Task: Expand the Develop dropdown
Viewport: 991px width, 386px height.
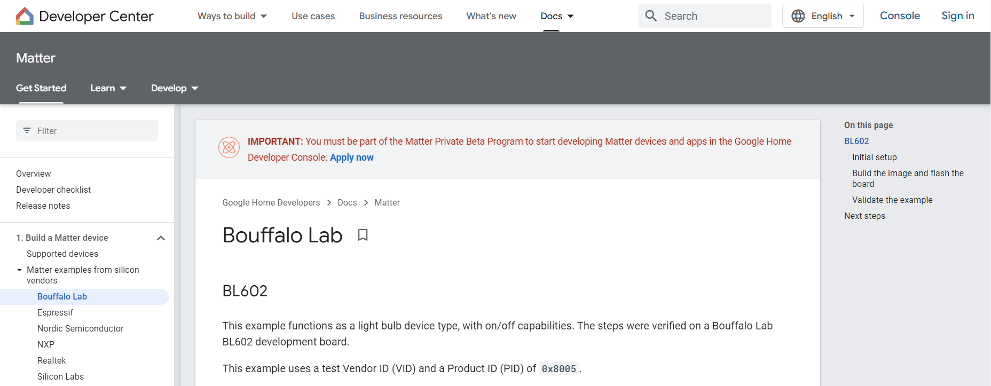Action: click(175, 88)
